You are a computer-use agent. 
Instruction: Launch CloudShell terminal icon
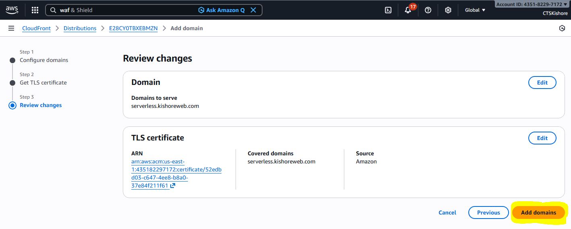[388, 10]
